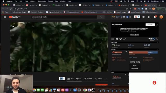Select the vidIQ panel bar chart icon
This screenshot has width=166, height=93.
[117, 39]
